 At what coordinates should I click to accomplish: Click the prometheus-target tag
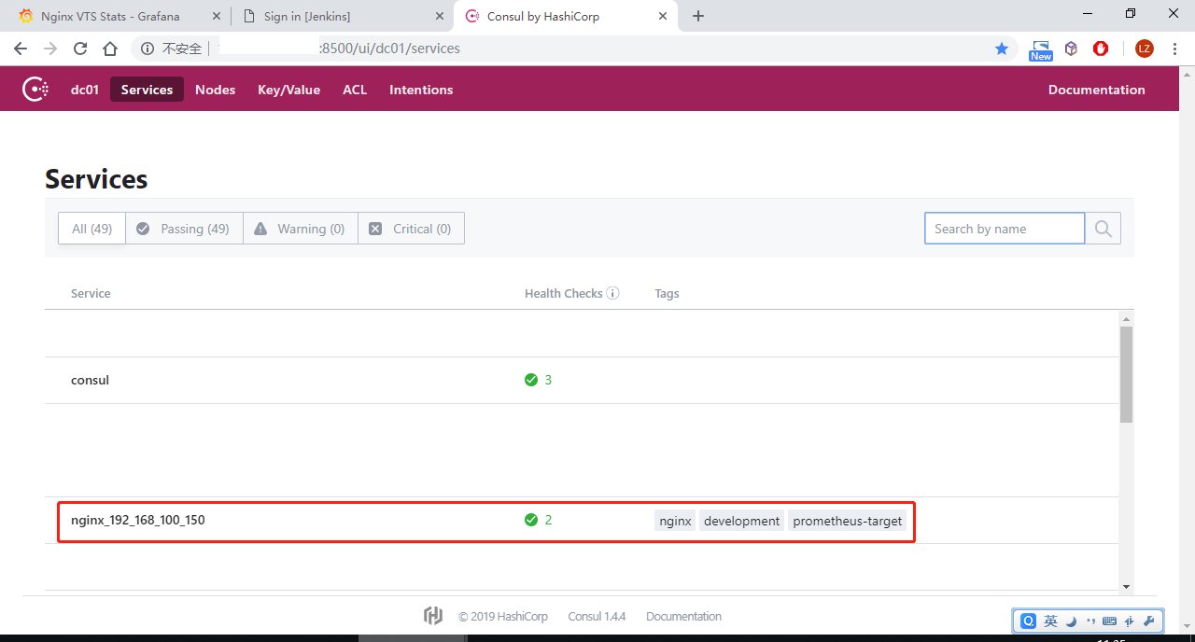(848, 521)
